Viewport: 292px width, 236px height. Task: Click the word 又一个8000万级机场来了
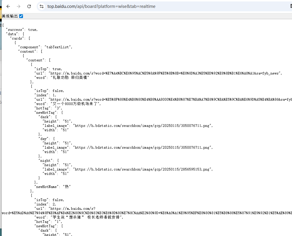[x=75, y=104]
